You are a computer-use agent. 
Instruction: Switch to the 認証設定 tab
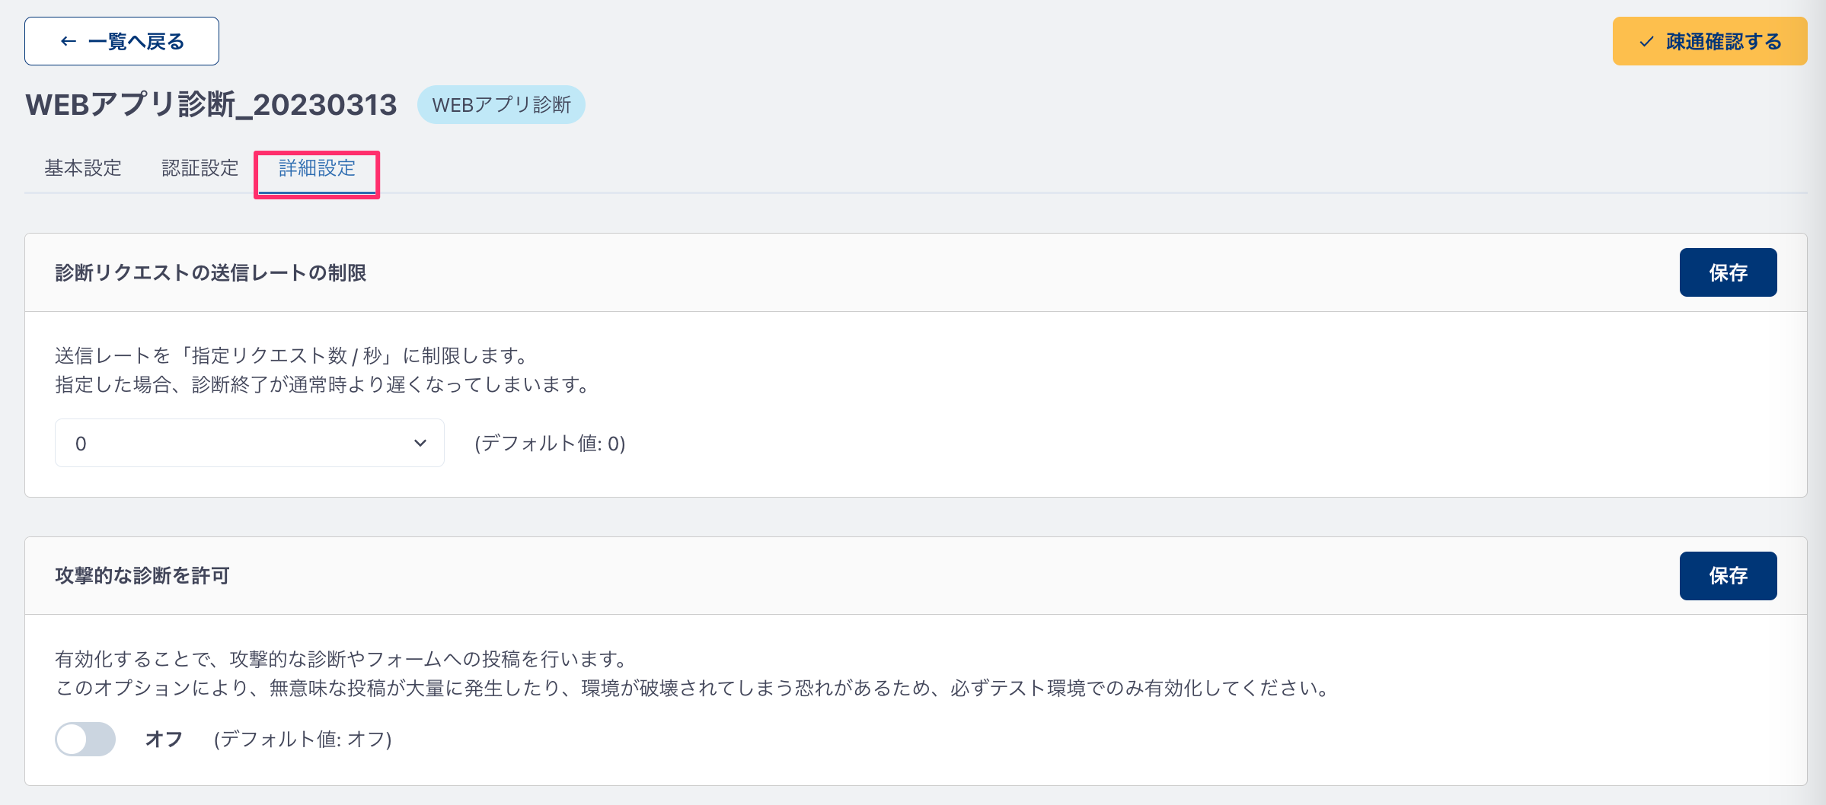pyautogui.click(x=200, y=168)
